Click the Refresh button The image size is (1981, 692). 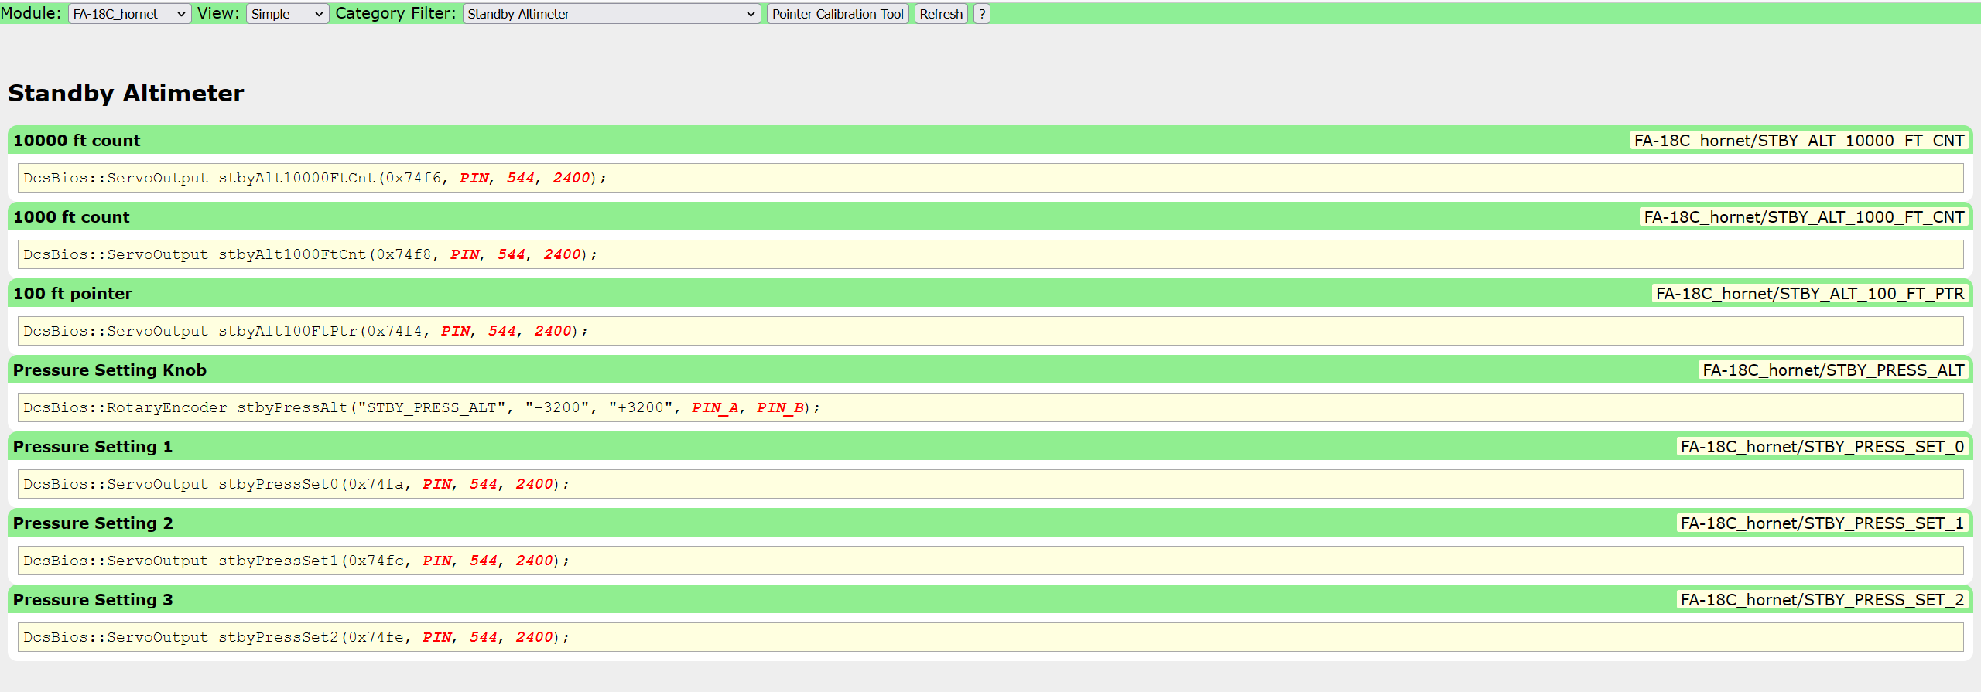pyautogui.click(x=941, y=14)
